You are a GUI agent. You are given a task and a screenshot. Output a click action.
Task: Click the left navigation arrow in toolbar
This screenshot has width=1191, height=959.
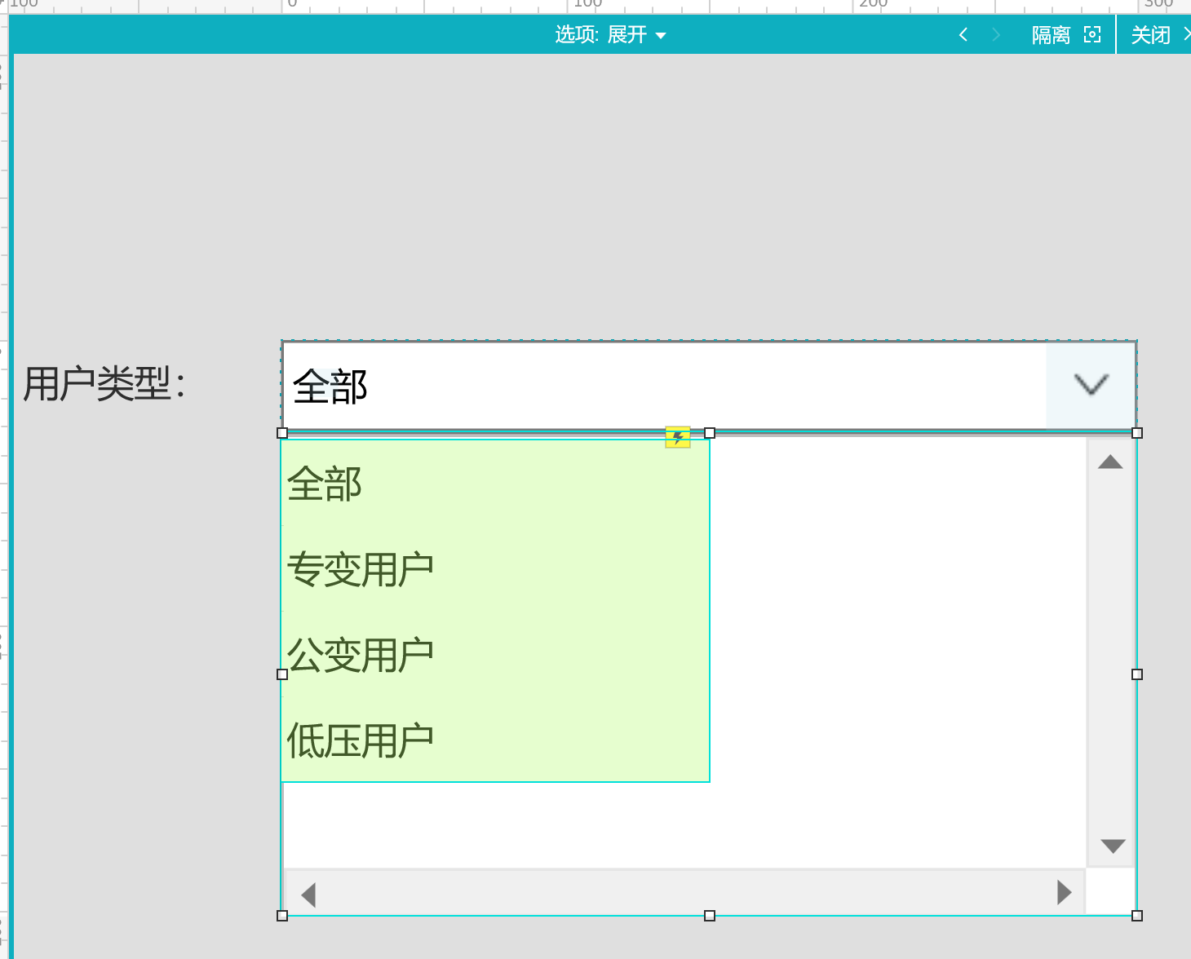click(963, 34)
